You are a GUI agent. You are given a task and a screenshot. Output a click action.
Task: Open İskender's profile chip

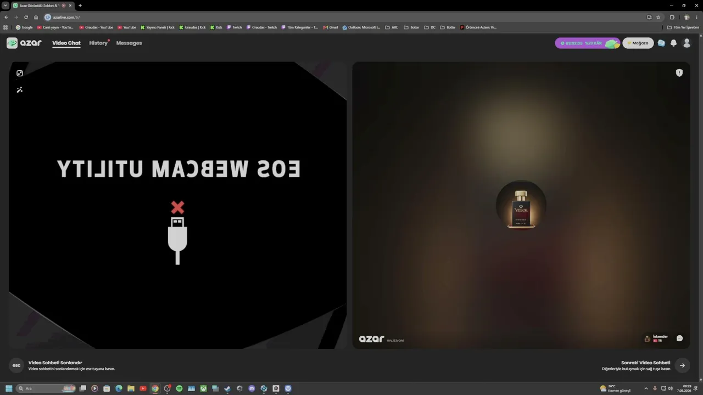click(x=656, y=338)
